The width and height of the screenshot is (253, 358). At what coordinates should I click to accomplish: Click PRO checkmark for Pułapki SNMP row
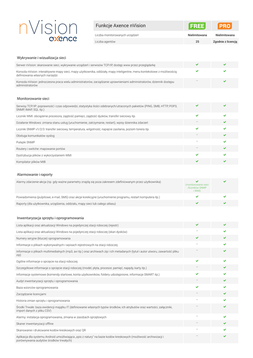click(225, 142)
